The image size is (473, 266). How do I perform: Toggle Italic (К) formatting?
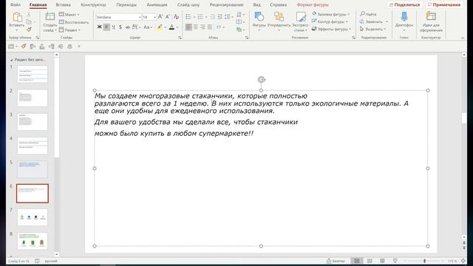(106, 27)
